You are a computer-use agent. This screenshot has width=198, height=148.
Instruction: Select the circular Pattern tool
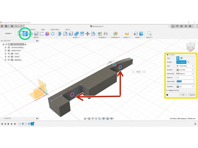point(53,34)
